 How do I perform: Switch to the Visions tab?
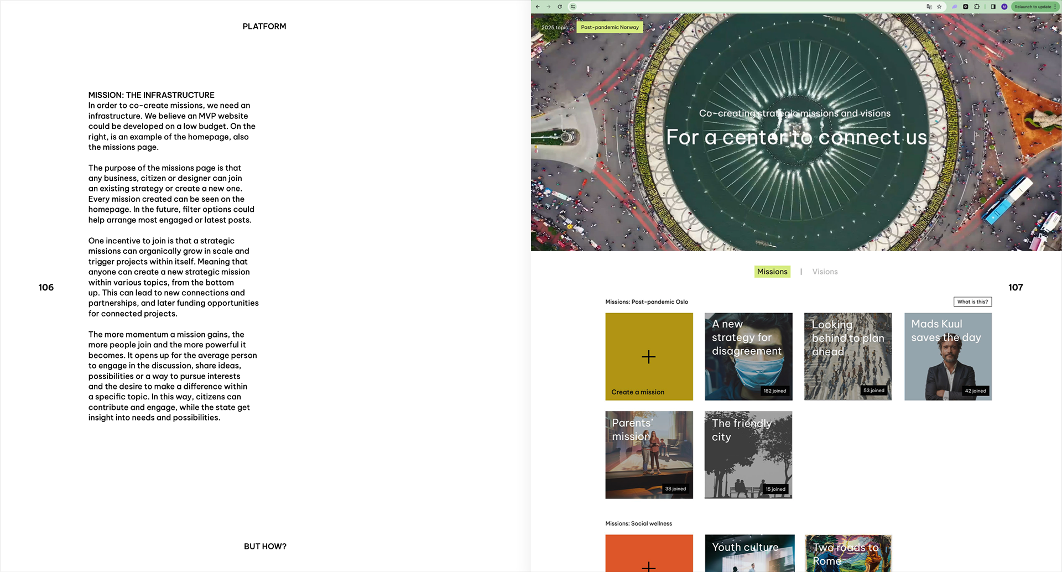(825, 272)
